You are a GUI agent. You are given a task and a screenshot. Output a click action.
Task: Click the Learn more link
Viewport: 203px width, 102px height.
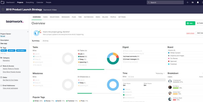[x=190, y=33]
